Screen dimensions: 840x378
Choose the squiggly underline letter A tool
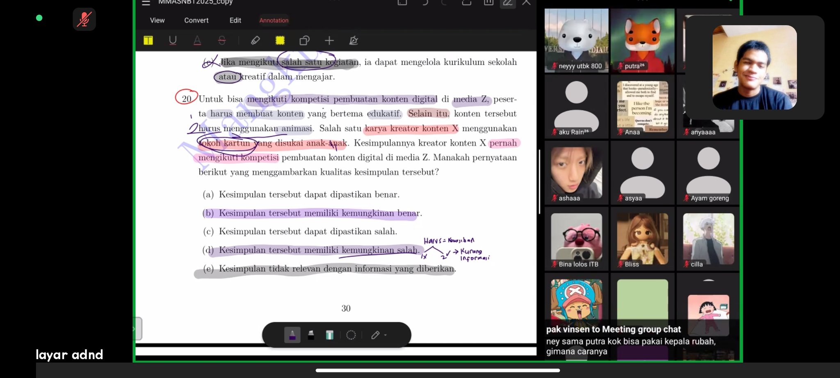[x=197, y=40]
